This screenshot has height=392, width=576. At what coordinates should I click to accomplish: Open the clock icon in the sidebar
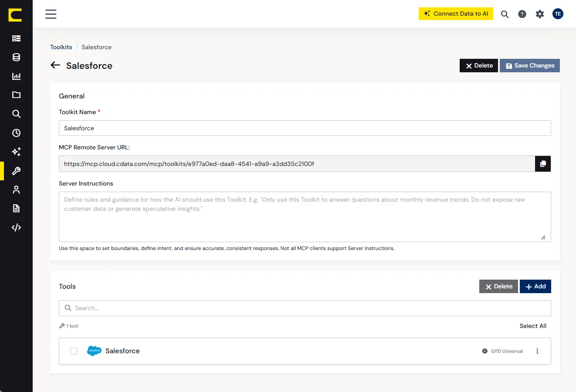[x=16, y=133]
